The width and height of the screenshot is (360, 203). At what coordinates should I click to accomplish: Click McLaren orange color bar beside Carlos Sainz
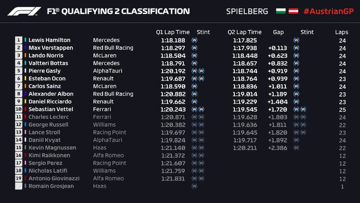(25, 86)
